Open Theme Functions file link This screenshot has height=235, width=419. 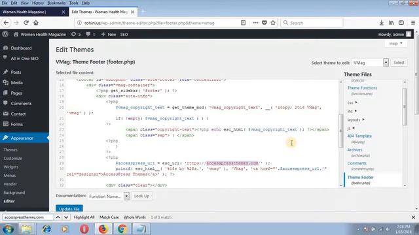[362, 87]
